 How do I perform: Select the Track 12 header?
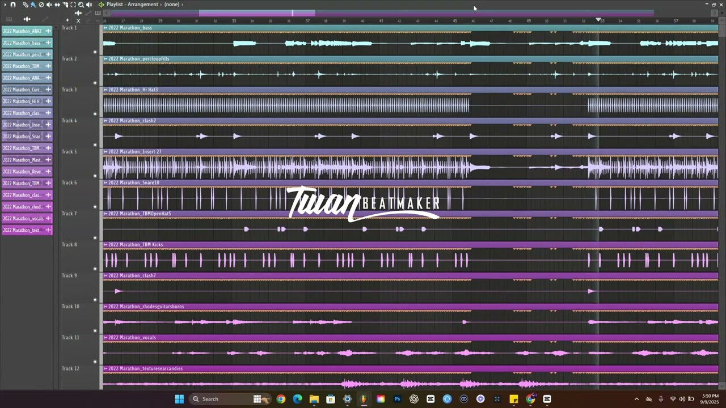78,378
